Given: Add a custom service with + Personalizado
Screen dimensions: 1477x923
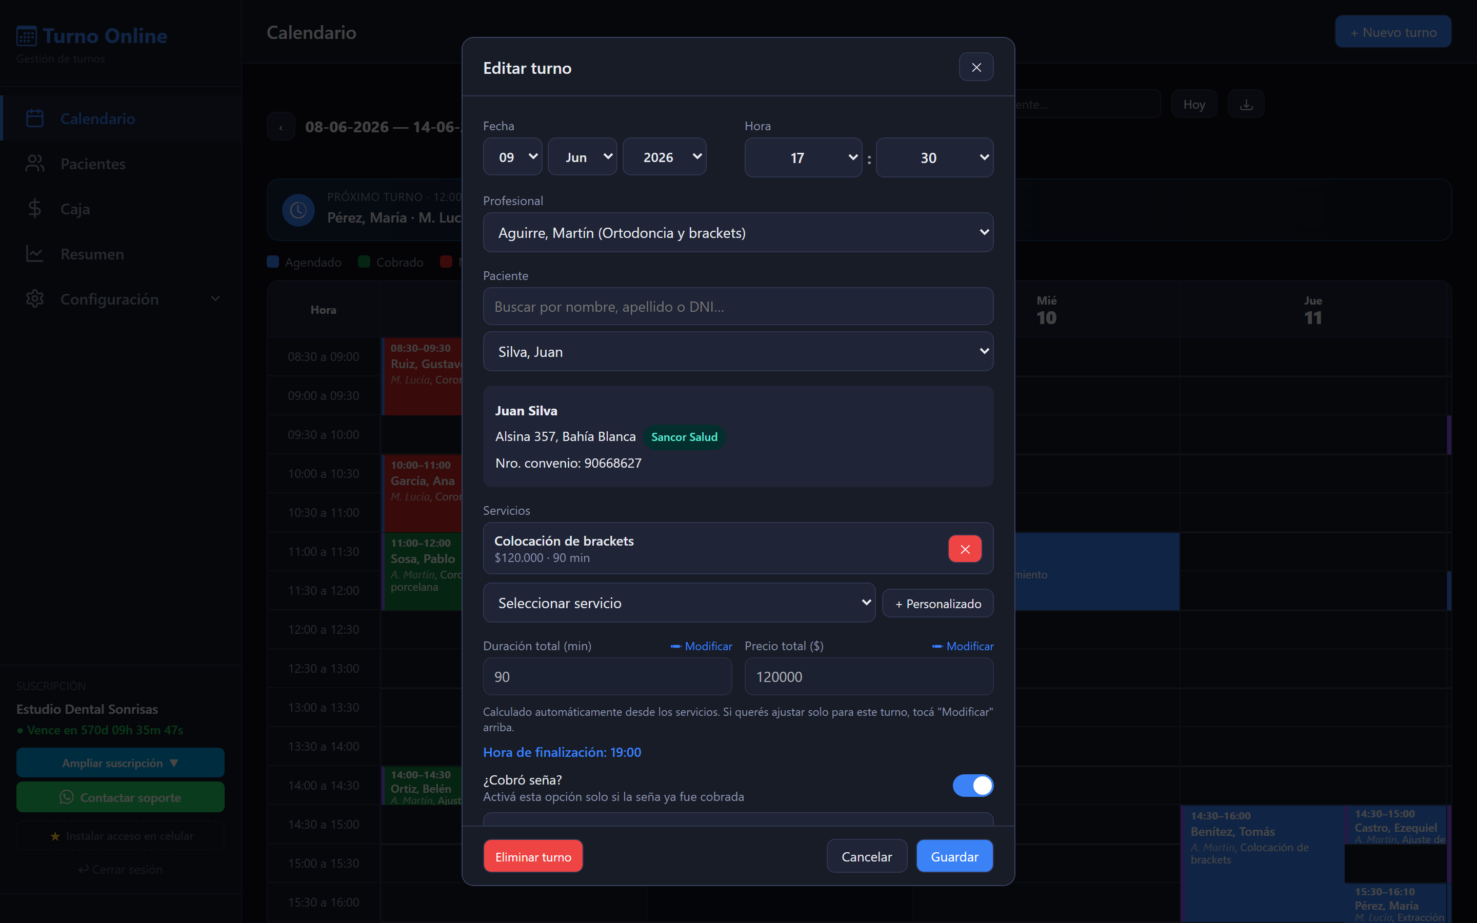Looking at the screenshot, I should pos(937,604).
